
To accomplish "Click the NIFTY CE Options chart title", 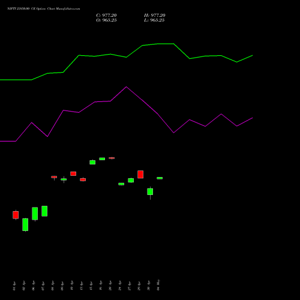I will 43,9.
